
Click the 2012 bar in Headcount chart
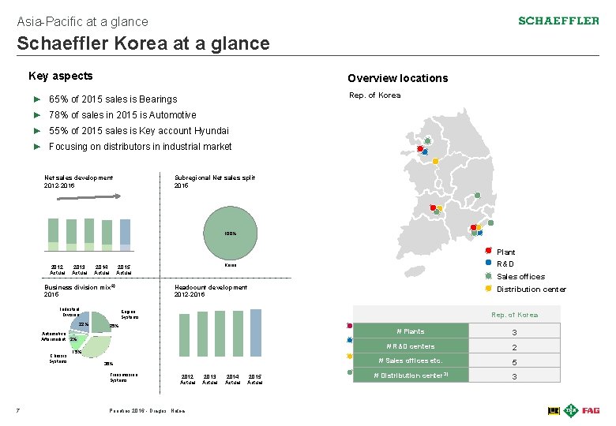click(x=184, y=335)
